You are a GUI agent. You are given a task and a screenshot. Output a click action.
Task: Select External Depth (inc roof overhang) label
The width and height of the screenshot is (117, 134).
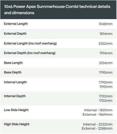coord(30,53)
